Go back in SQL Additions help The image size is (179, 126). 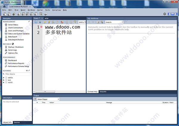point(89,22)
